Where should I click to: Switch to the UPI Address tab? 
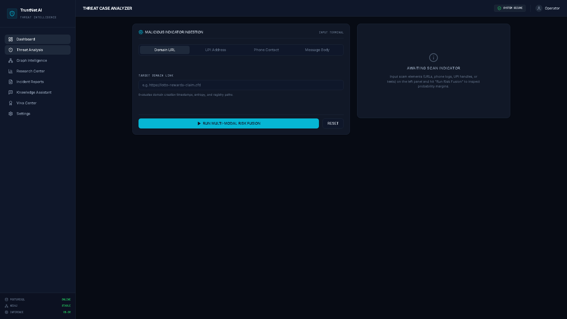tap(216, 50)
